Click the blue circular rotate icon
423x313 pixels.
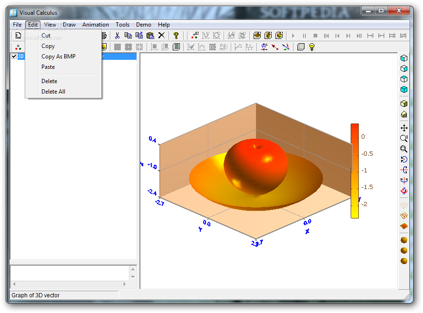click(x=404, y=160)
